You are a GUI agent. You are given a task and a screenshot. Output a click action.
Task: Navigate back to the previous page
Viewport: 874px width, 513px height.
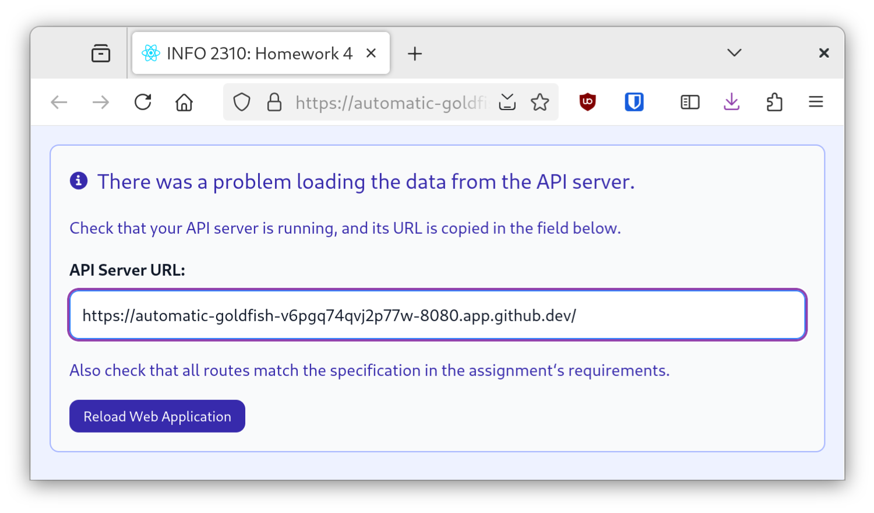coord(58,102)
